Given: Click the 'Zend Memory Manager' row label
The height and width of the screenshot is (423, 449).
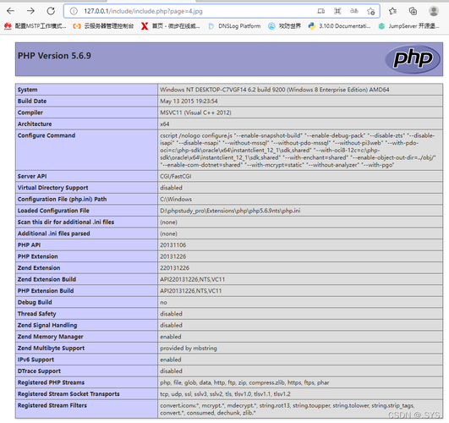Looking at the screenshot, I should pos(51,337).
